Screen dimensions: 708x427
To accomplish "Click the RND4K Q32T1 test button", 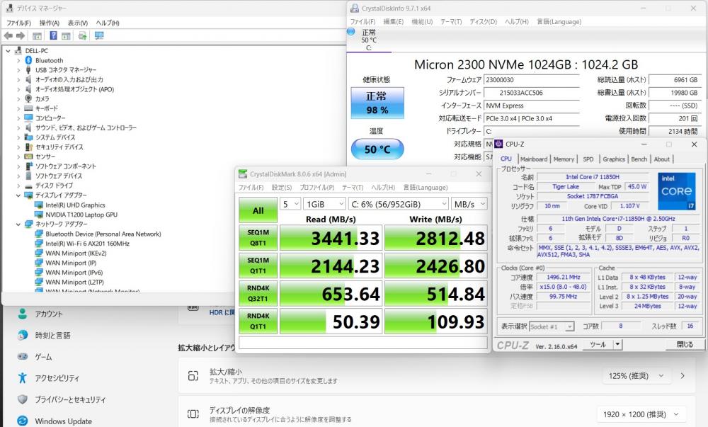I will [258, 293].
